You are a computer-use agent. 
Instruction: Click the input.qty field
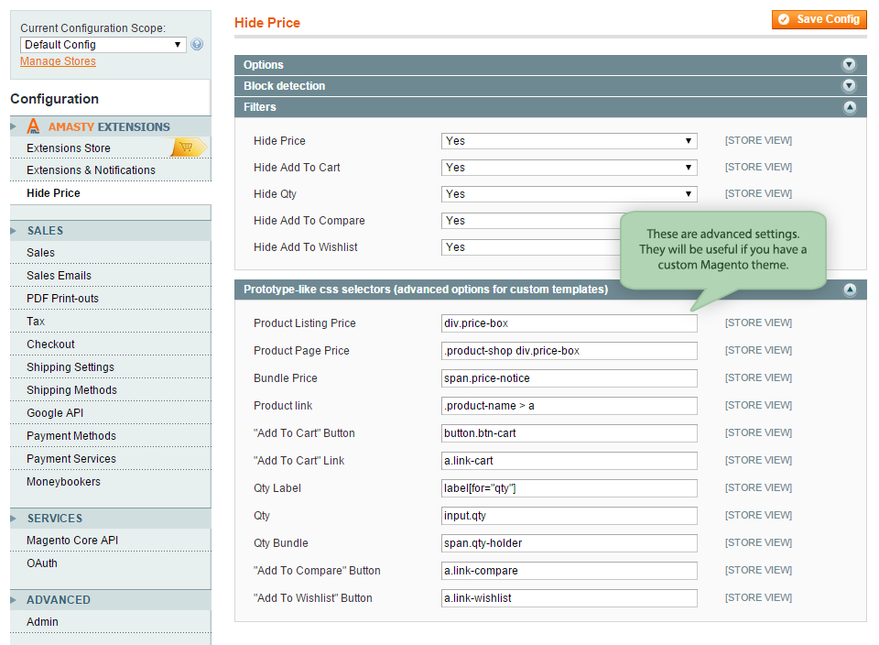pyautogui.click(x=569, y=516)
